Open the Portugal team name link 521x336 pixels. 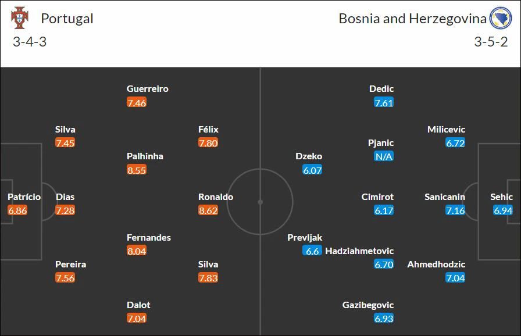(67, 19)
